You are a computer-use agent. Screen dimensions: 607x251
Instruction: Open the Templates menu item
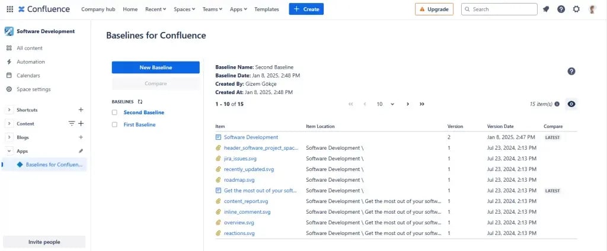[266, 9]
